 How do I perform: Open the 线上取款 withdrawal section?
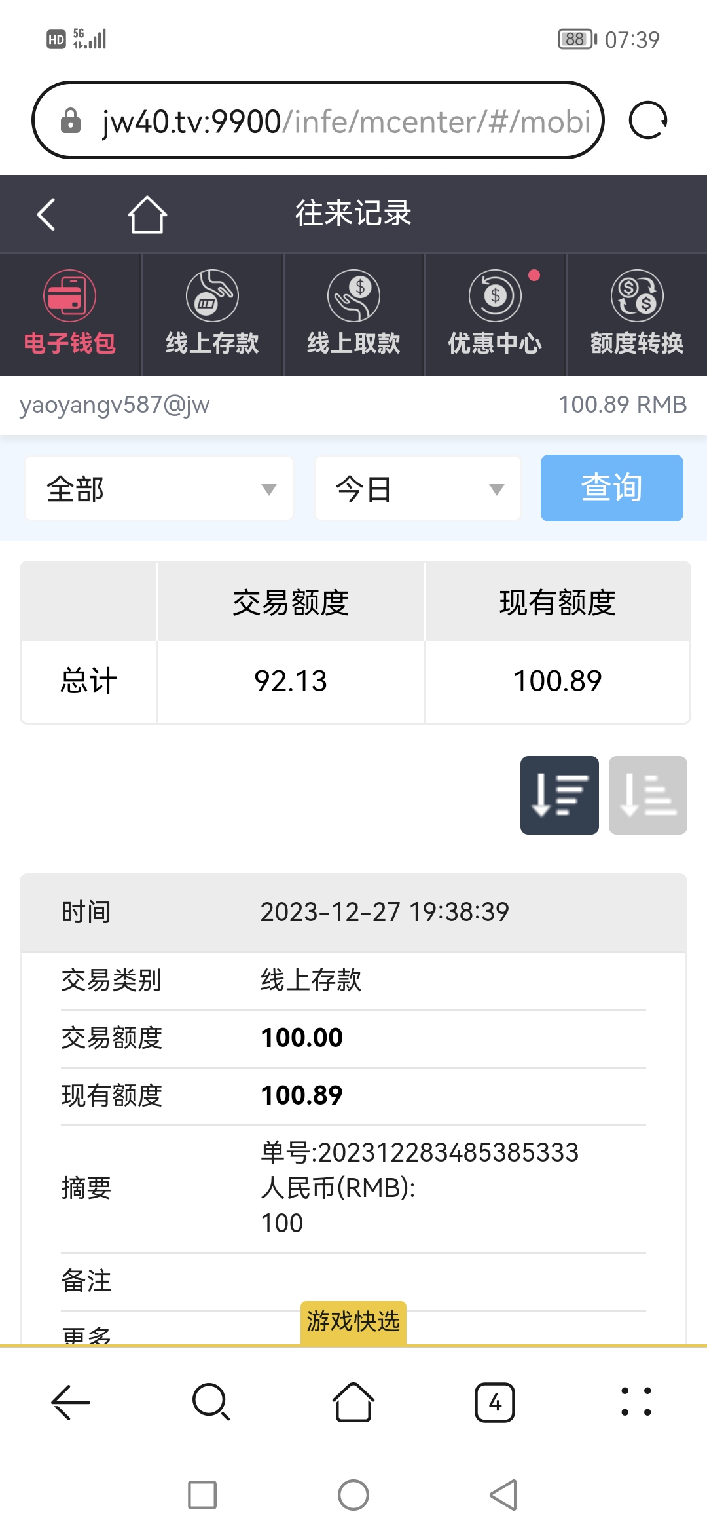pyautogui.click(x=353, y=314)
